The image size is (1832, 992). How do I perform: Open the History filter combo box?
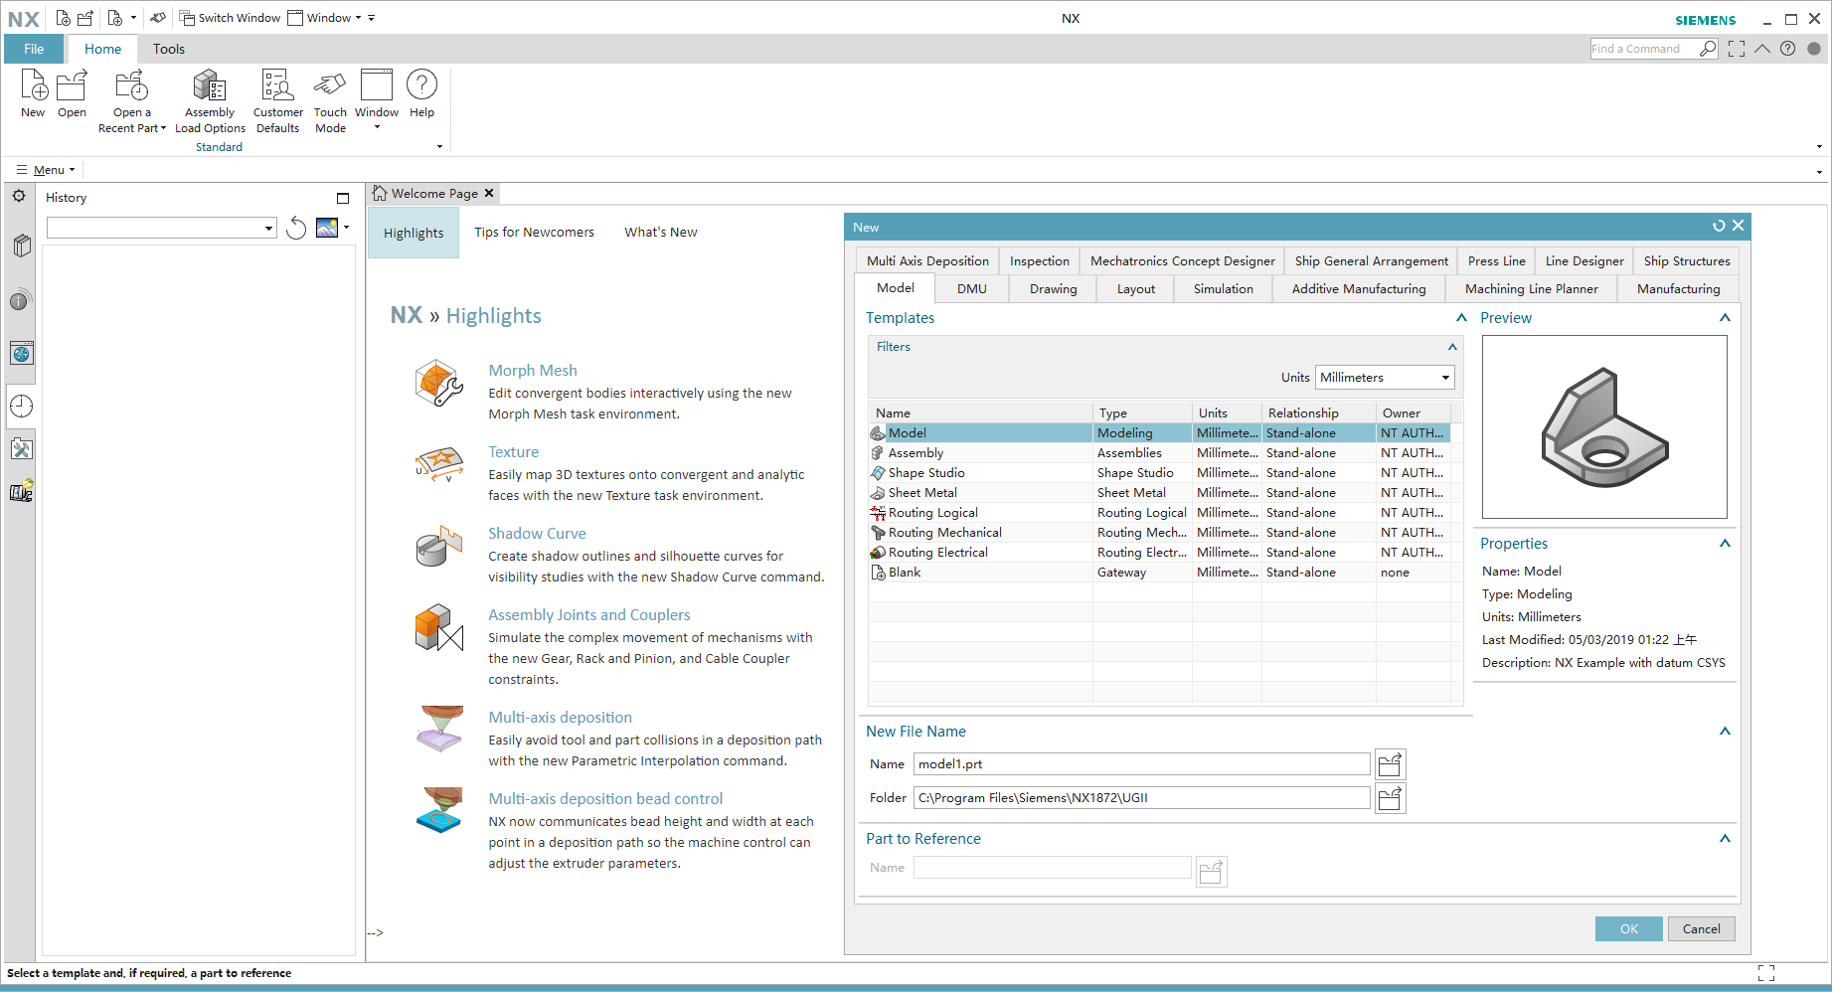[161, 229]
